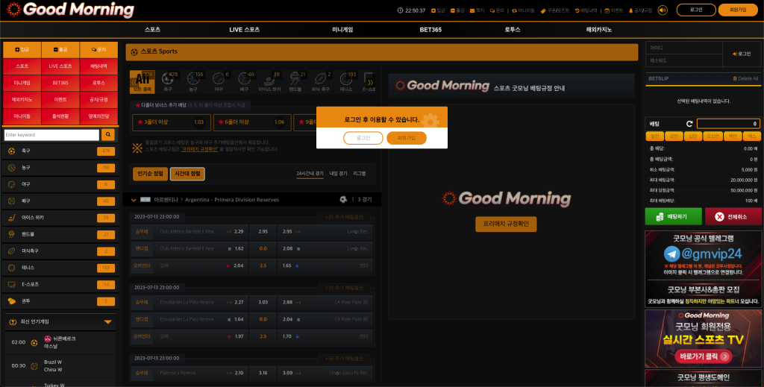Click the red 전체취소 button

[x=733, y=217]
